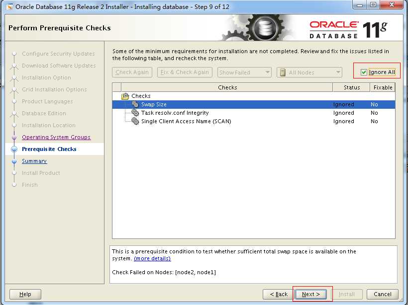Image resolution: width=408 pixels, height=305 pixels.
Task: Click the installer title bar icon
Action: (x=9, y=7)
